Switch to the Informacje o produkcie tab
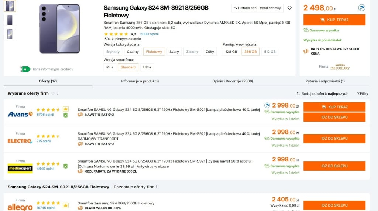Screen dimensions: 378x211 click(140, 81)
